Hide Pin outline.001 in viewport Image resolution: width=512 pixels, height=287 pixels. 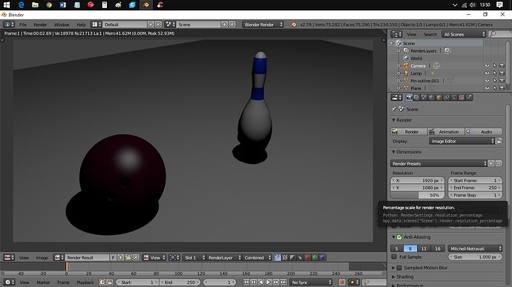(x=488, y=81)
